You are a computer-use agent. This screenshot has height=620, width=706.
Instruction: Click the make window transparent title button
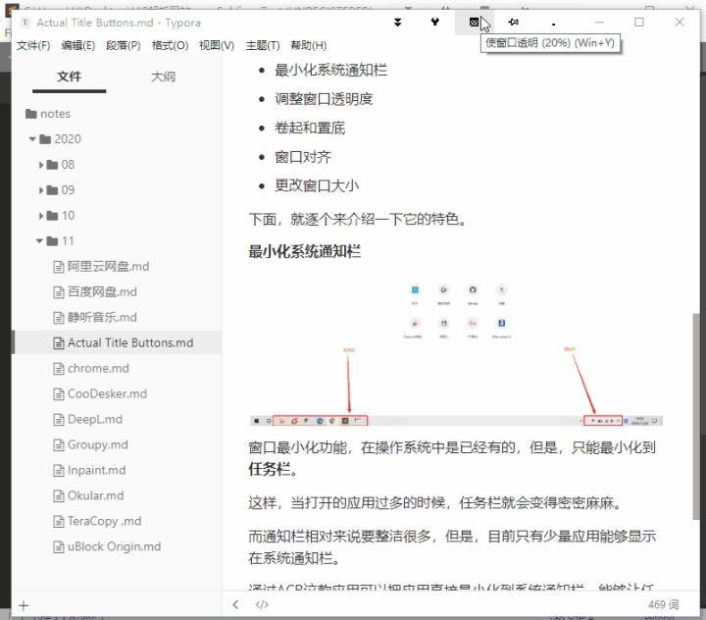474,23
